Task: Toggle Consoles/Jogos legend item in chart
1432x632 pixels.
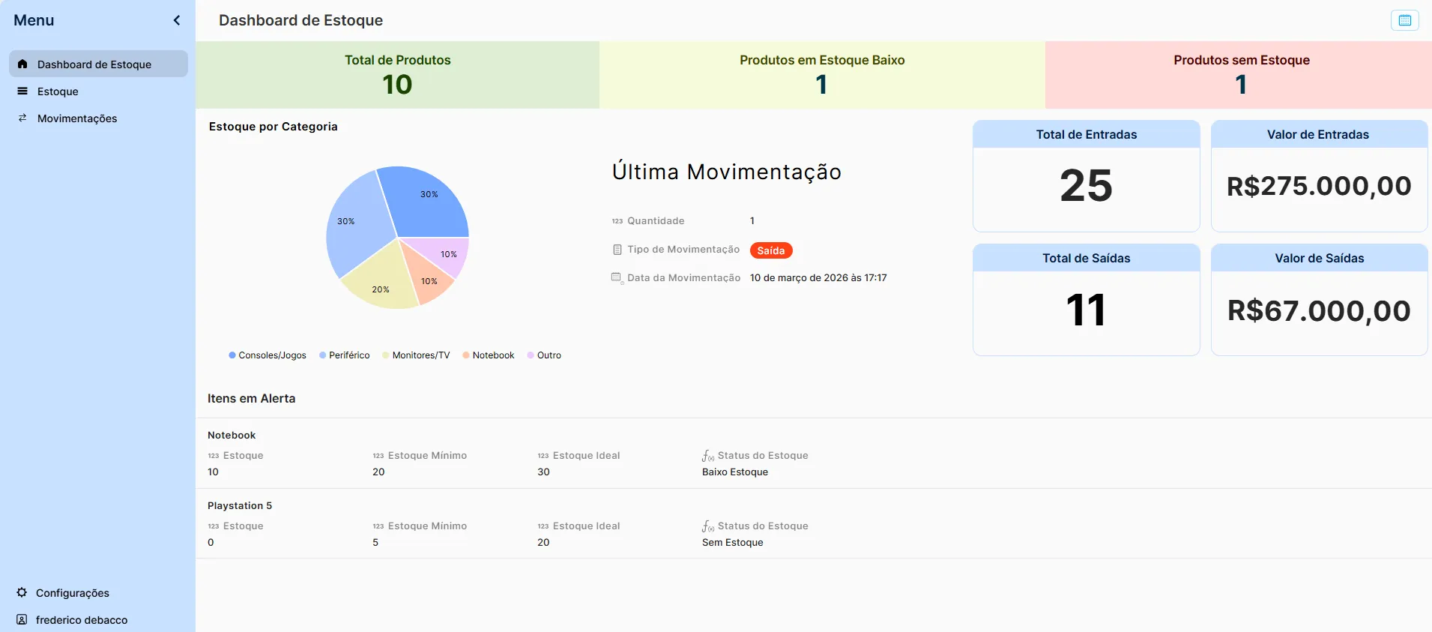Action: 268,355
